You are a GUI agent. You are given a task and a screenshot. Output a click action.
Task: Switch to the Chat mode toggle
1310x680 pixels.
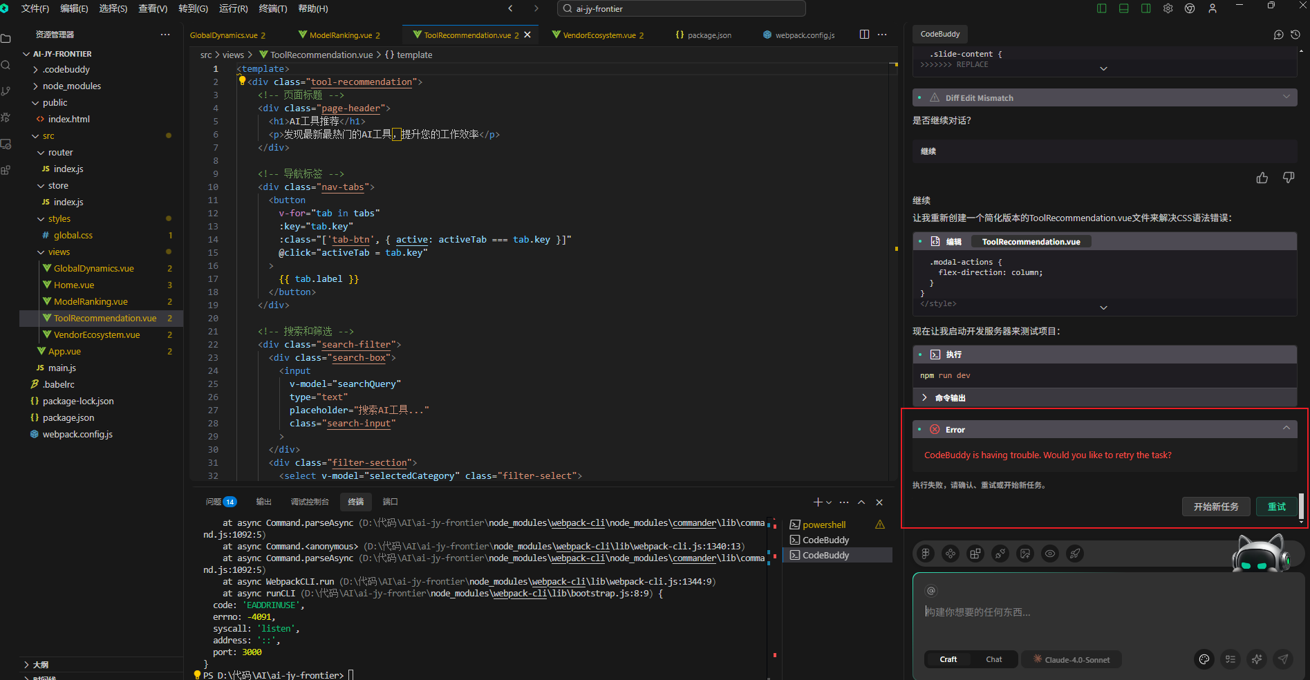pyautogui.click(x=993, y=659)
